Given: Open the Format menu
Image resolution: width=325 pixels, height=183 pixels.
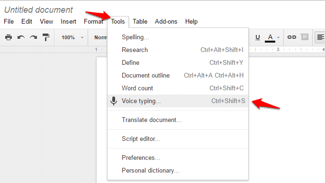Looking at the screenshot, I should click(x=93, y=21).
